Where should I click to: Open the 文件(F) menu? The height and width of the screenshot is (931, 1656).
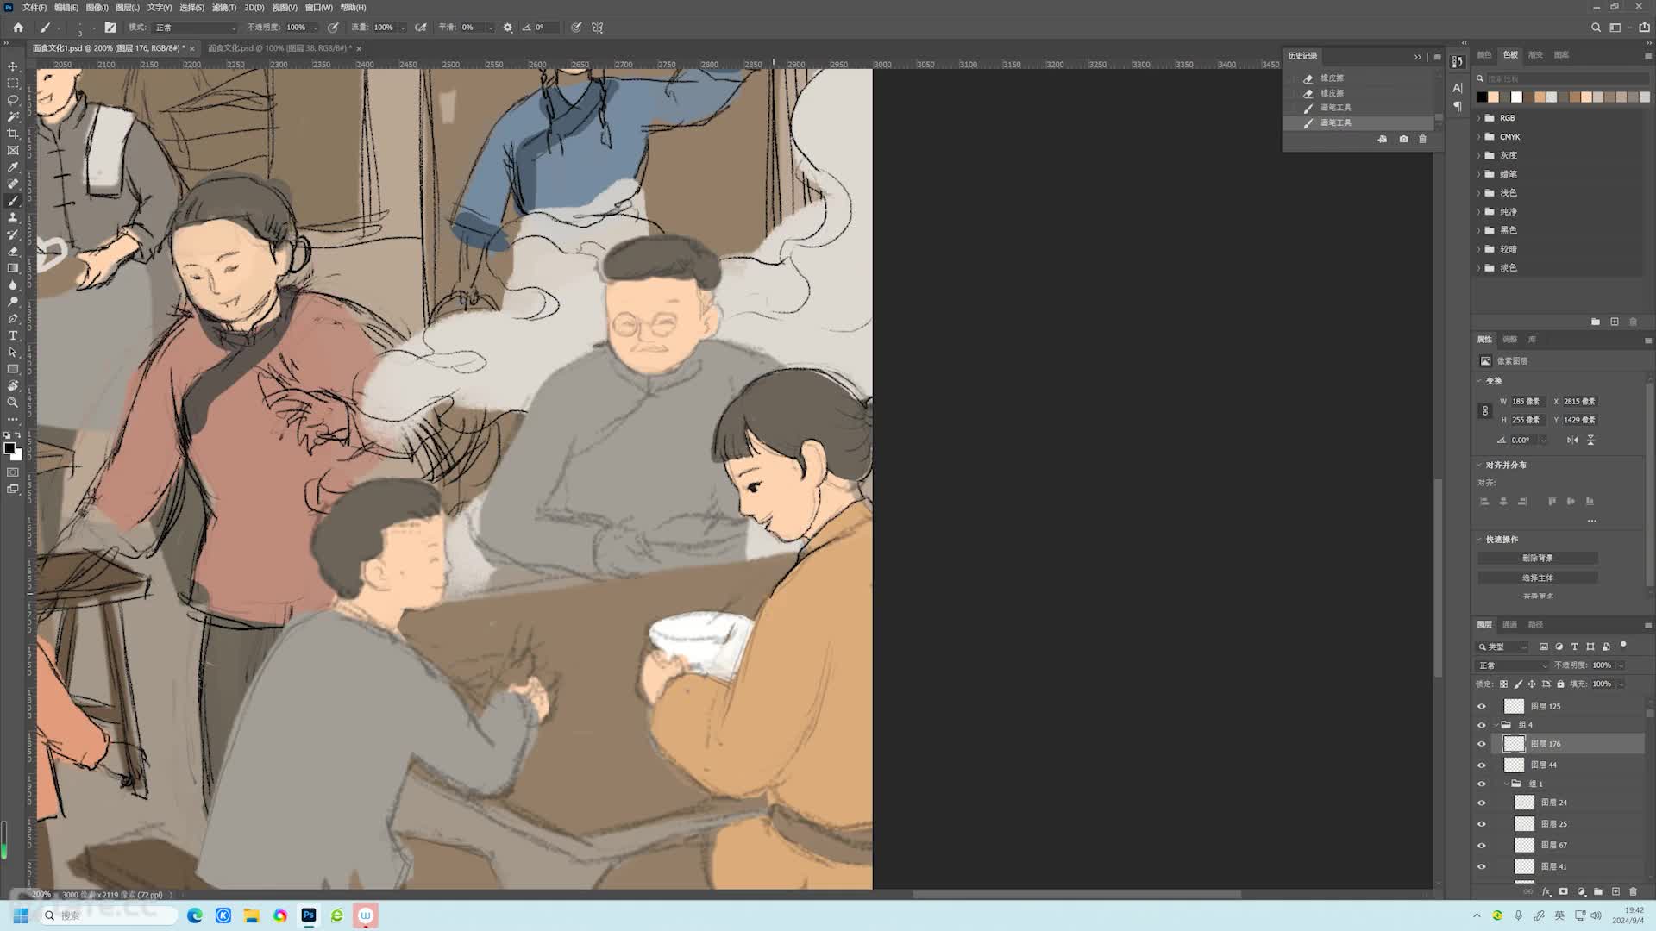pos(34,8)
